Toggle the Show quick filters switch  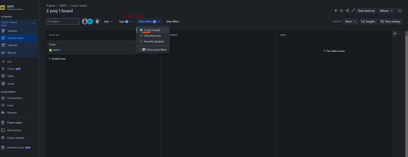click(143, 49)
